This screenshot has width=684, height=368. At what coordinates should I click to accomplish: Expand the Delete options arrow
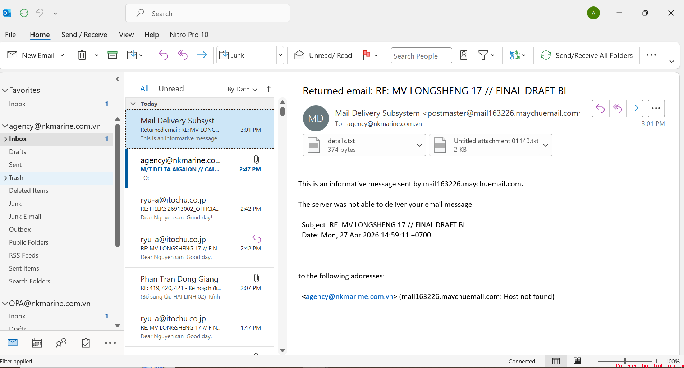[x=97, y=55]
